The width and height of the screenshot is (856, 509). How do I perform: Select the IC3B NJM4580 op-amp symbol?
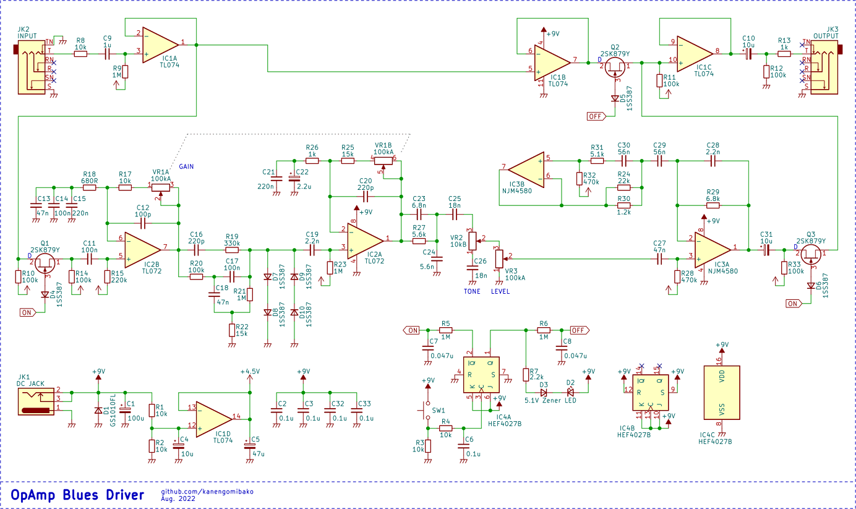(x=526, y=168)
